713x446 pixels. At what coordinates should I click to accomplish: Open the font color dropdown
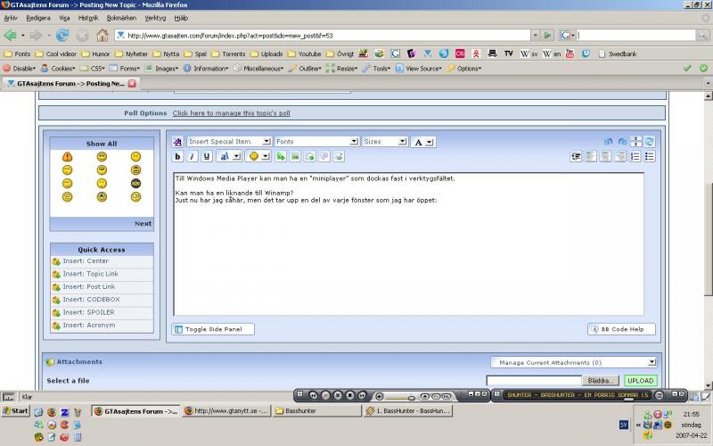coord(423,142)
